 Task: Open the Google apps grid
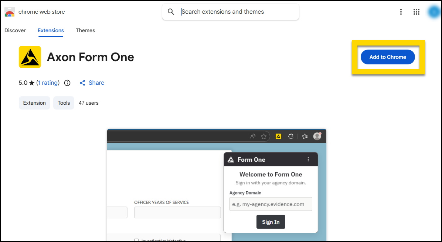point(416,12)
